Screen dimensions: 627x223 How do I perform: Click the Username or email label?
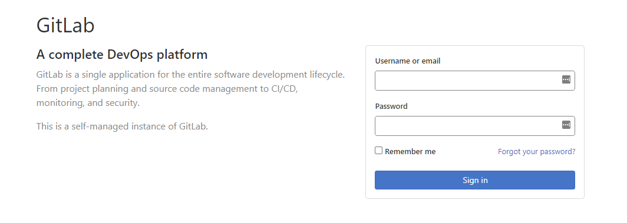point(408,61)
